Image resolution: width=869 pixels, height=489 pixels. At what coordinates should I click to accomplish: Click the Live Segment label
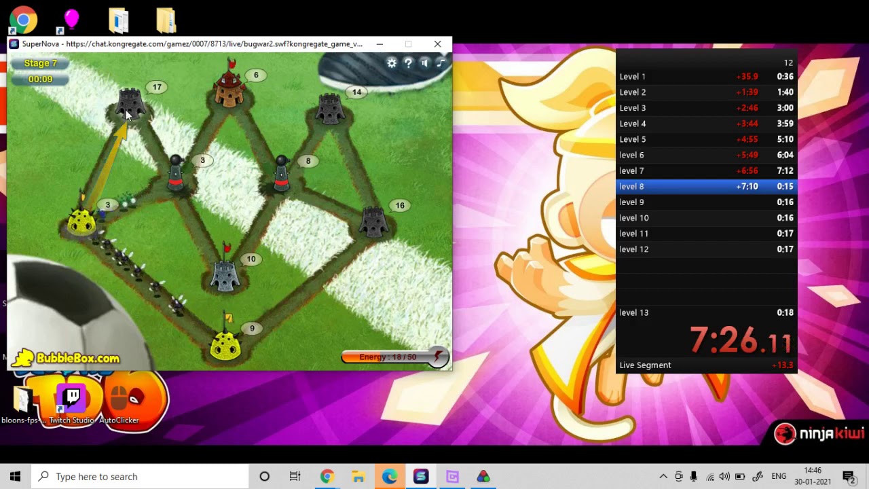pos(645,365)
